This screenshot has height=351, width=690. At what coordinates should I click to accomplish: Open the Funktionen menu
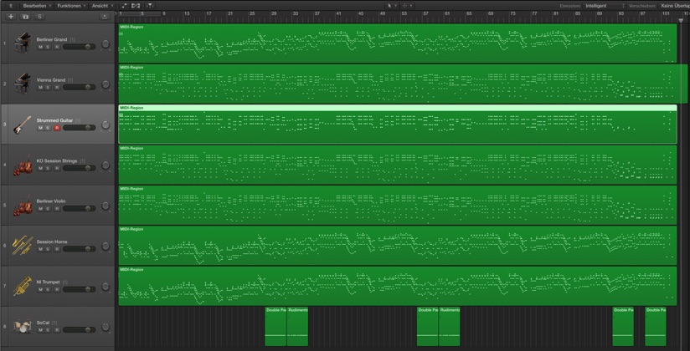[71, 5]
